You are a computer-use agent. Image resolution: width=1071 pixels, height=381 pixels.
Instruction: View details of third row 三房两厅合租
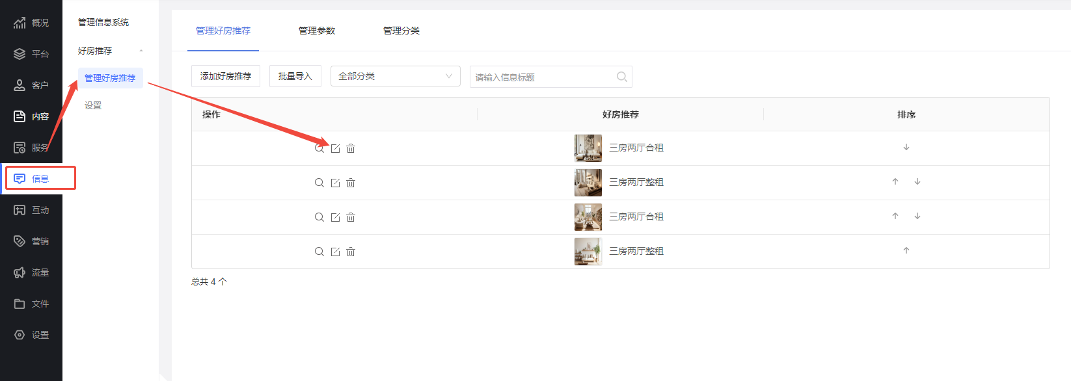(319, 217)
